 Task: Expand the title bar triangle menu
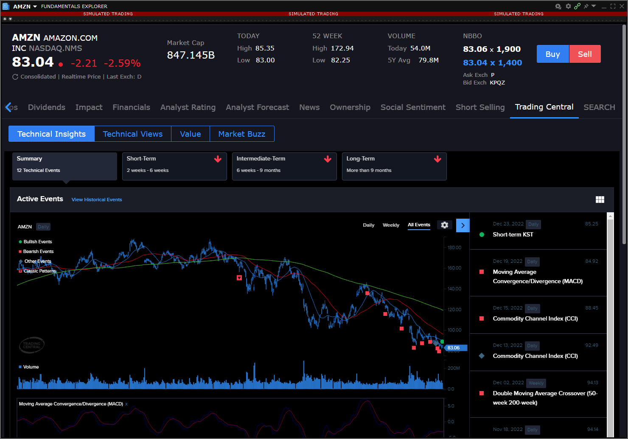(x=594, y=6)
